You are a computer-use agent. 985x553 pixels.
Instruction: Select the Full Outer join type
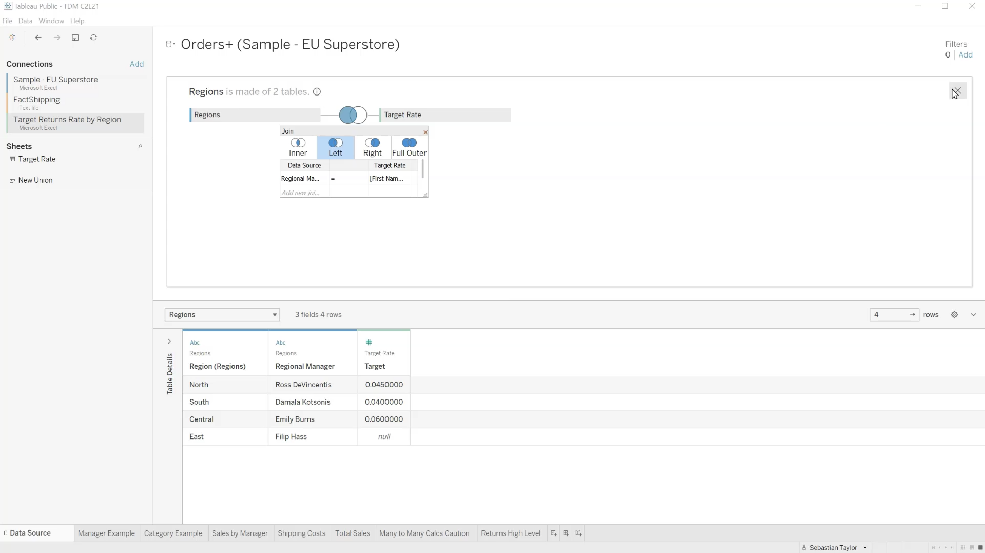[x=409, y=147]
